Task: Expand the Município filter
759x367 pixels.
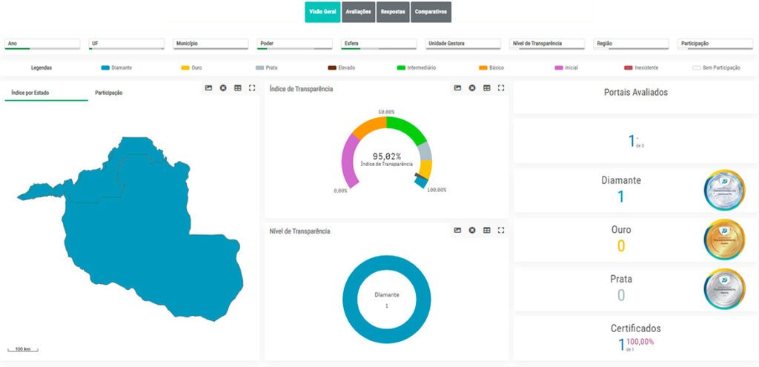Action: [211, 44]
